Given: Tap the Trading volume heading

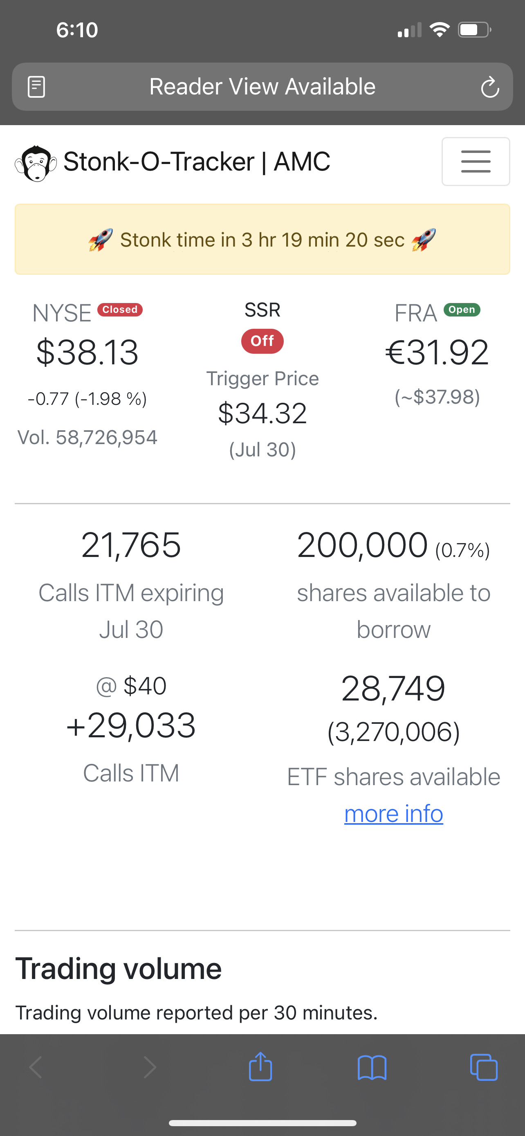Looking at the screenshot, I should pos(119,969).
